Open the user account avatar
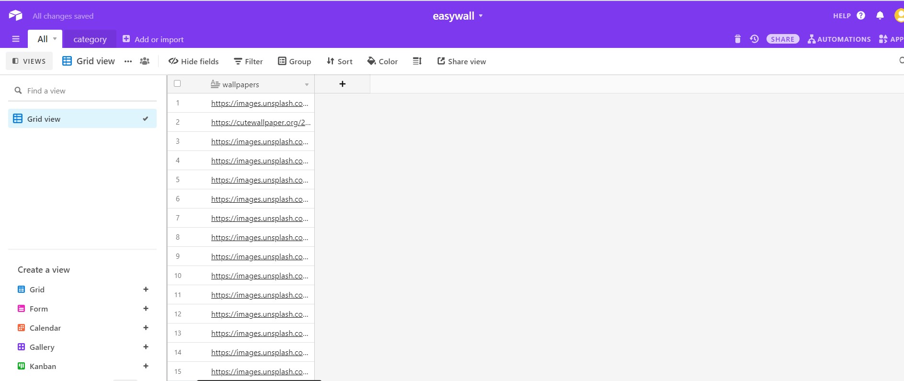This screenshot has height=381, width=904. tap(899, 16)
